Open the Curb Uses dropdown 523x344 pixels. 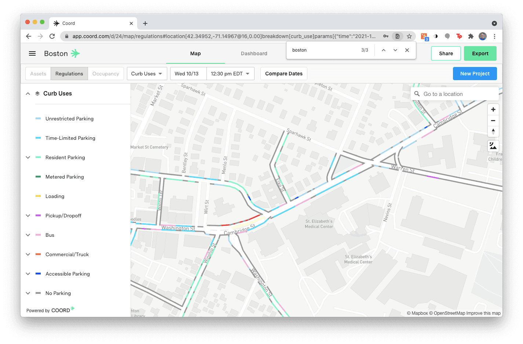pos(147,74)
